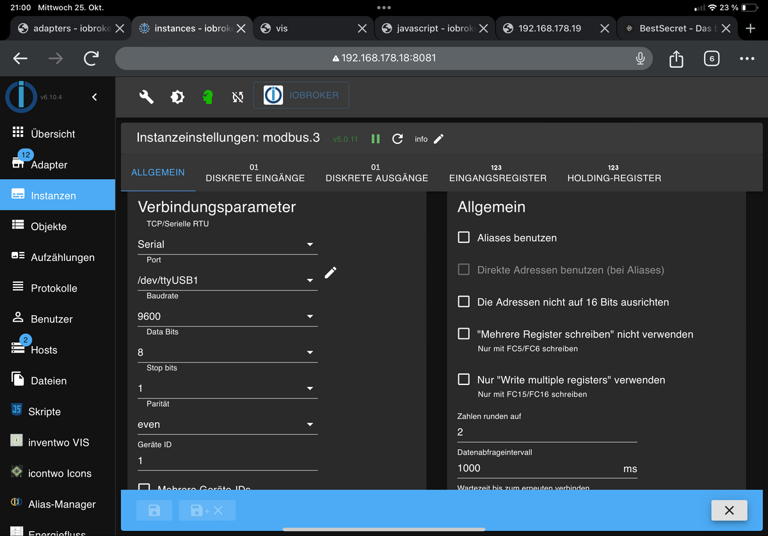Switch to the javascript - iobroker tab

pos(435,28)
